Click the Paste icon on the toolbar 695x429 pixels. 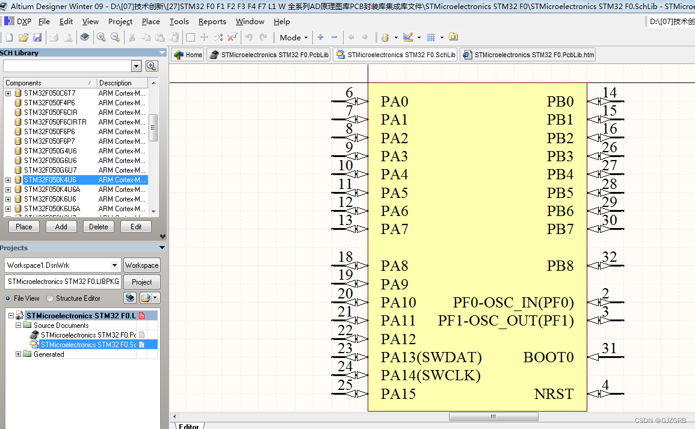point(159,37)
